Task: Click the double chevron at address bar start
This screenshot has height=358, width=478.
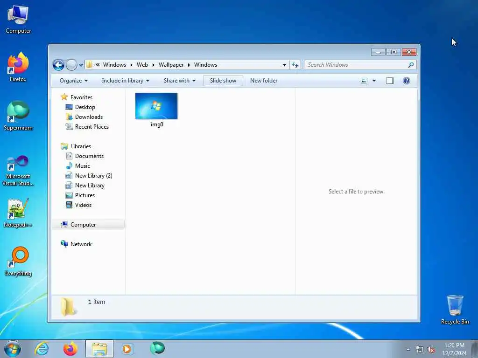Action: pos(98,64)
